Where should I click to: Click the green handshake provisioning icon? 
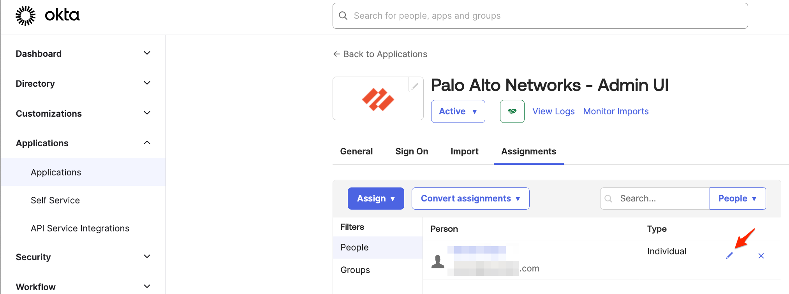click(x=512, y=111)
